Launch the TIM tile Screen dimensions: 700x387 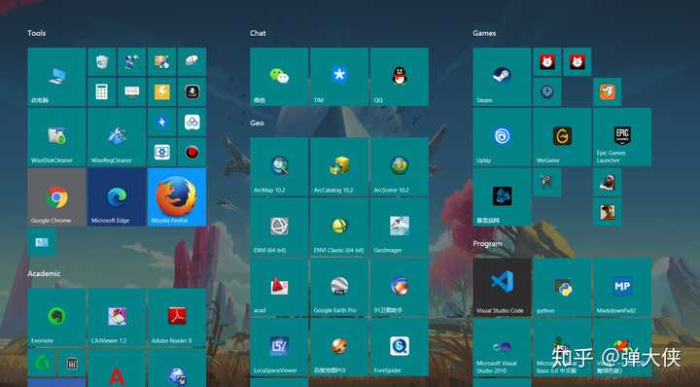click(339, 77)
